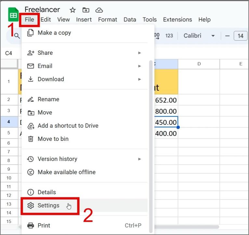Click the Drive shortcut icon
This screenshot has width=249, height=235.
pyautogui.click(x=31, y=126)
